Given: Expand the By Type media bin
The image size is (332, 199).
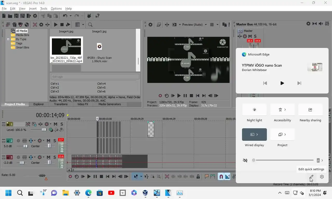Looking at the screenshot, I should tap(8, 39).
